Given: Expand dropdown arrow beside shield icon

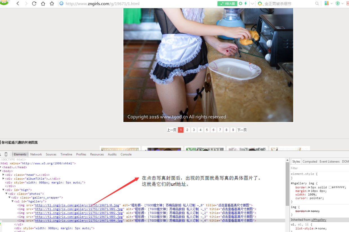Looking at the screenshot, I should tap(342, 4).
